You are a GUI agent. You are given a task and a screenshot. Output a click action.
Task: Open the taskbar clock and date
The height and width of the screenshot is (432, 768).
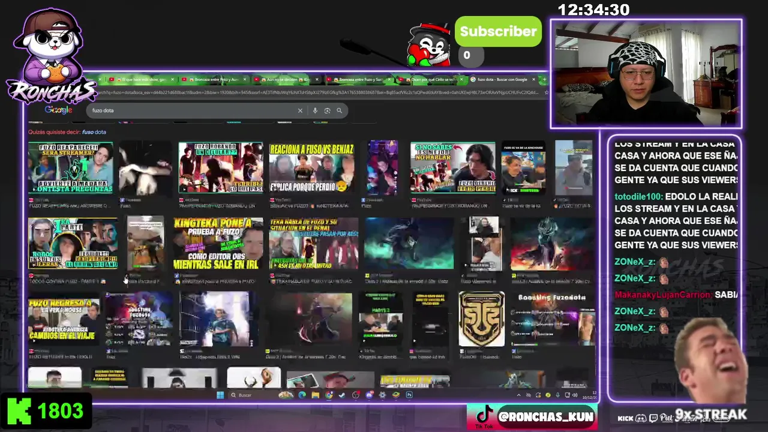pyautogui.click(x=589, y=395)
